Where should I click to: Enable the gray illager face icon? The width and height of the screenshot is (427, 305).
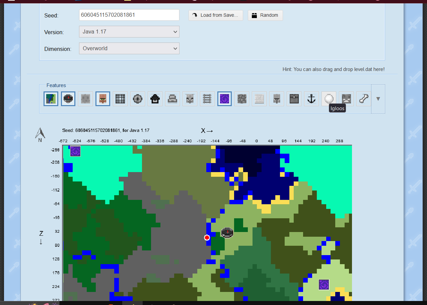(190, 99)
